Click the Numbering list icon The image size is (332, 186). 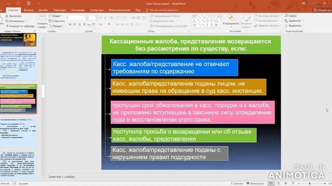[126, 18]
